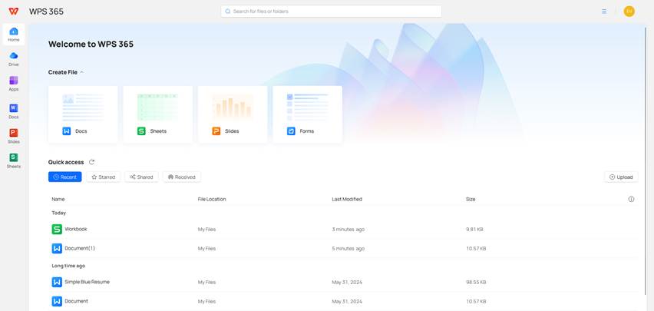Create a new Forms file
The width and height of the screenshot is (654, 311).
pyautogui.click(x=307, y=114)
